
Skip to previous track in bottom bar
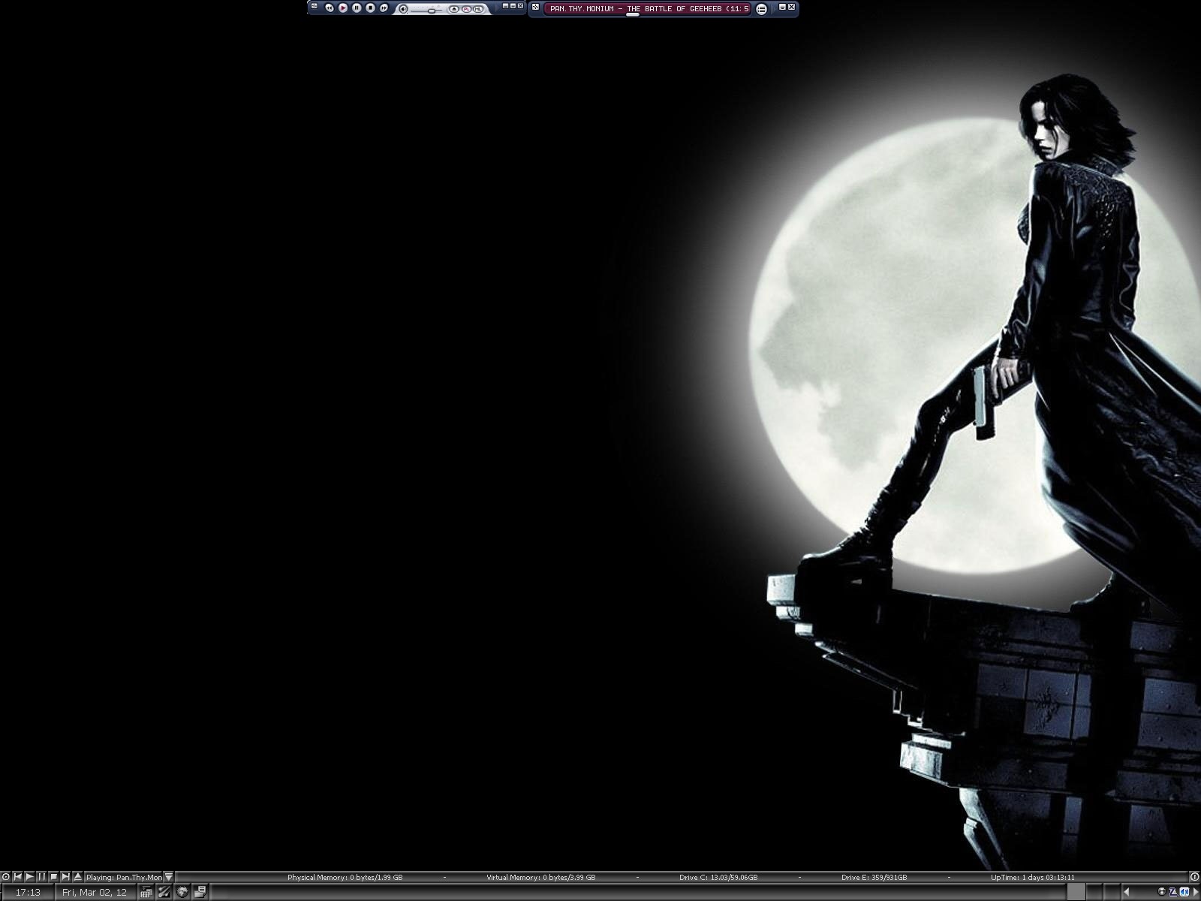[17, 877]
